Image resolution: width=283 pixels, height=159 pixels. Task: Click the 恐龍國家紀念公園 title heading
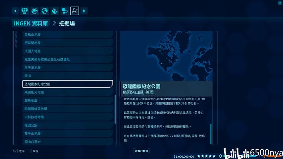[x=141, y=87]
